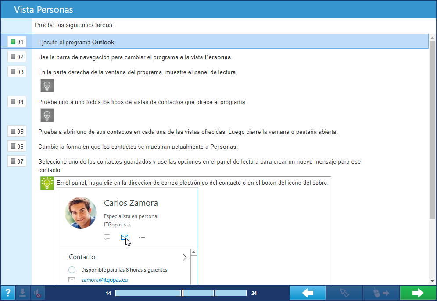Open the hint bulb under task 03
Screen dimensions: 437x301
click(x=47, y=85)
